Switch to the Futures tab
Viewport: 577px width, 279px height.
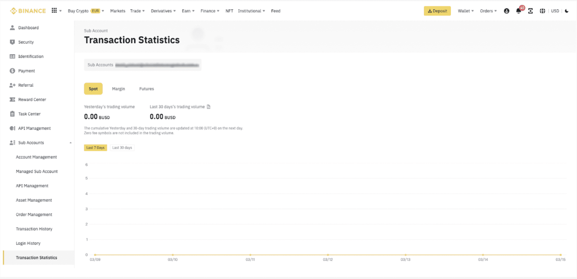point(146,89)
